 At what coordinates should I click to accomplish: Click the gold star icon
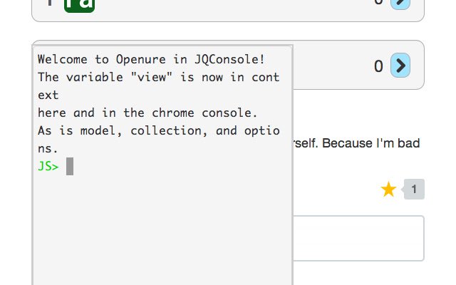click(x=388, y=189)
